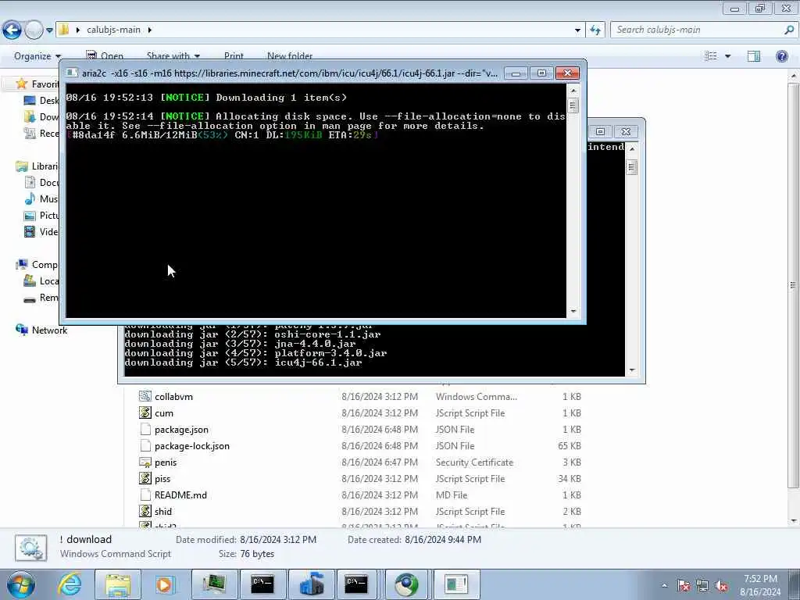This screenshot has width=800, height=600.
Task: Click aria2c console title bar icon
Action: (71, 73)
